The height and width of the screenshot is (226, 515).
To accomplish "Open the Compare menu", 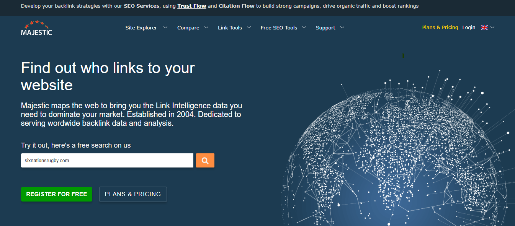I will click(188, 28).
